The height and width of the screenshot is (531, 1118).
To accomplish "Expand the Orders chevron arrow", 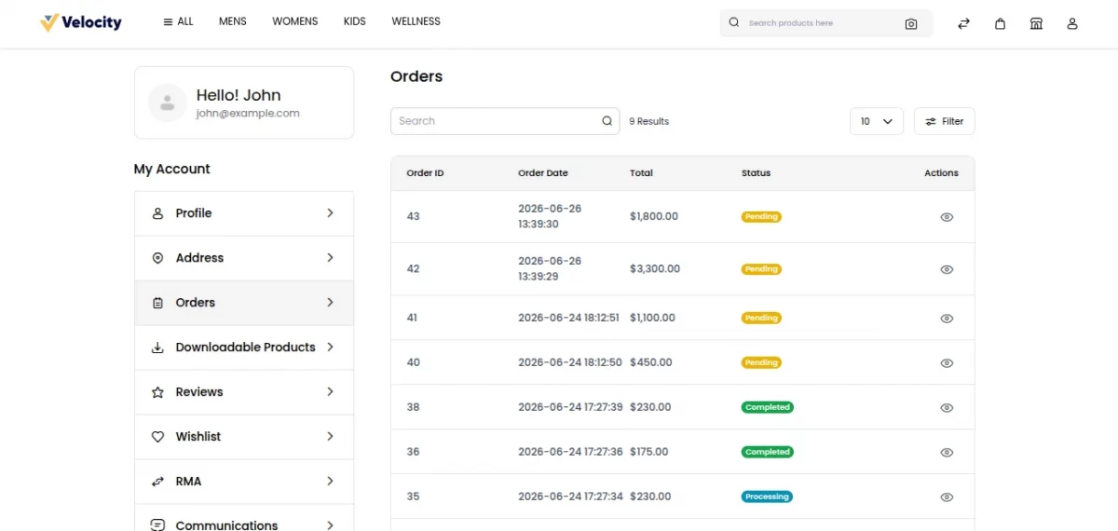I will 330,303.
